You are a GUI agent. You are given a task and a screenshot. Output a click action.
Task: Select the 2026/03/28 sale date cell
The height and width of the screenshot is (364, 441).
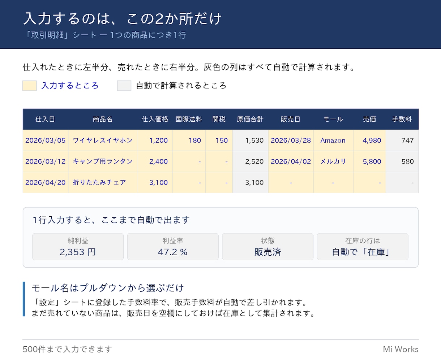click(291, 140)
